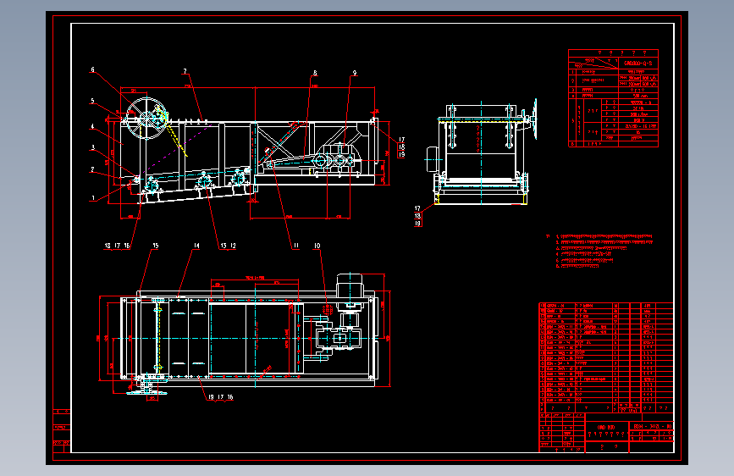Click part callout number 15 label
Image resolution: width=734 pixels, height=476 pixels.
coord(156,246)
